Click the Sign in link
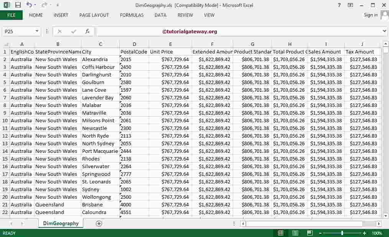The height and width of the screenshot is (237, 389). point(371,15)
